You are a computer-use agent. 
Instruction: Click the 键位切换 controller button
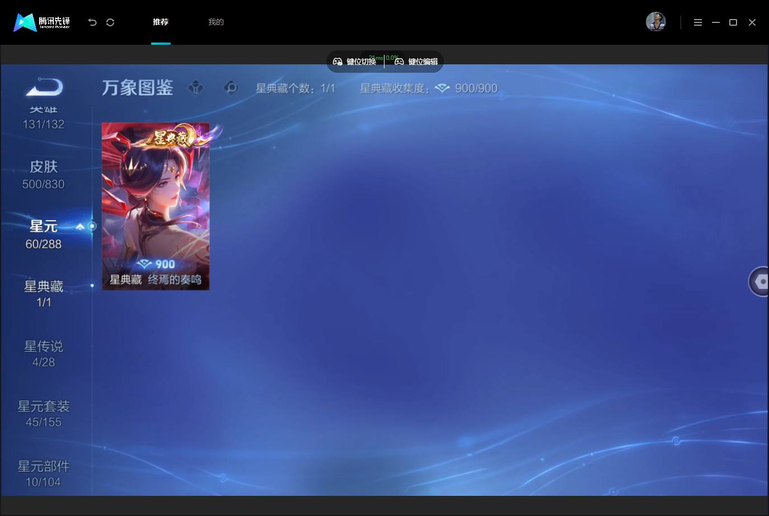pyautogui.click(x=355, y=62)
